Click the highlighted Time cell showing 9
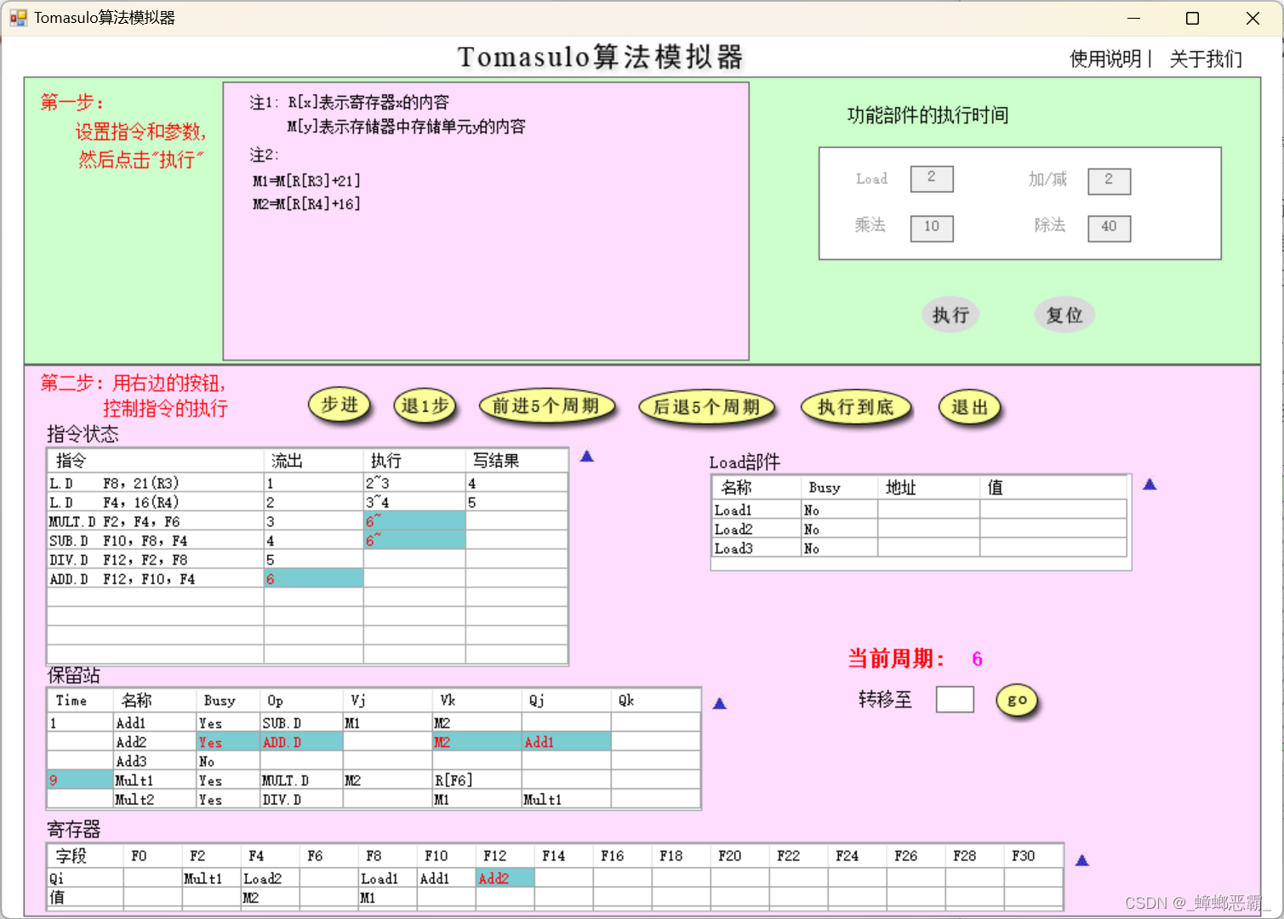The width and height of the screenshot is (1284, 919). point(80,780)
